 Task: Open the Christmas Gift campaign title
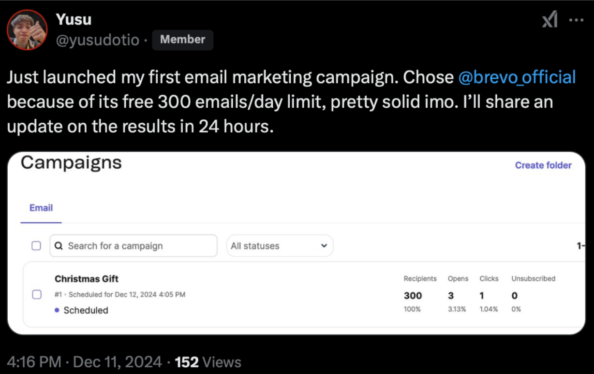click(x=87, y=279)
